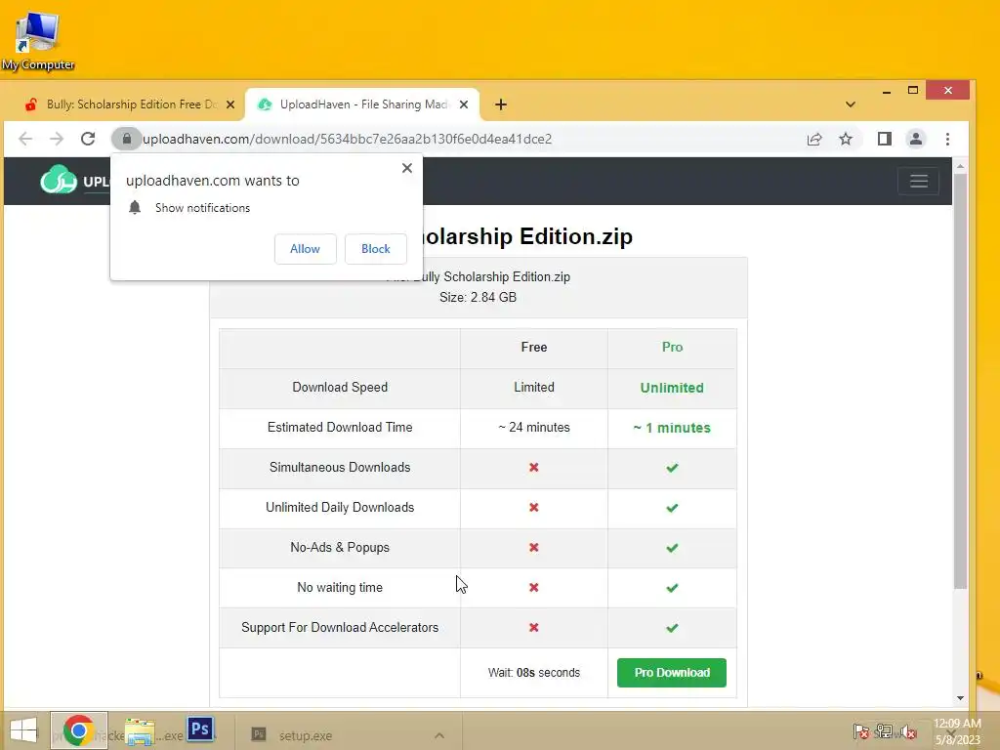Open File Explorer from taskbar
Screen dimensions: 1000x750
[140, 730]
